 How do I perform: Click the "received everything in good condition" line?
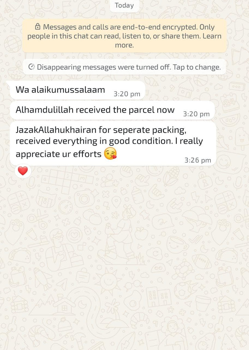click(x=94, y=141)
